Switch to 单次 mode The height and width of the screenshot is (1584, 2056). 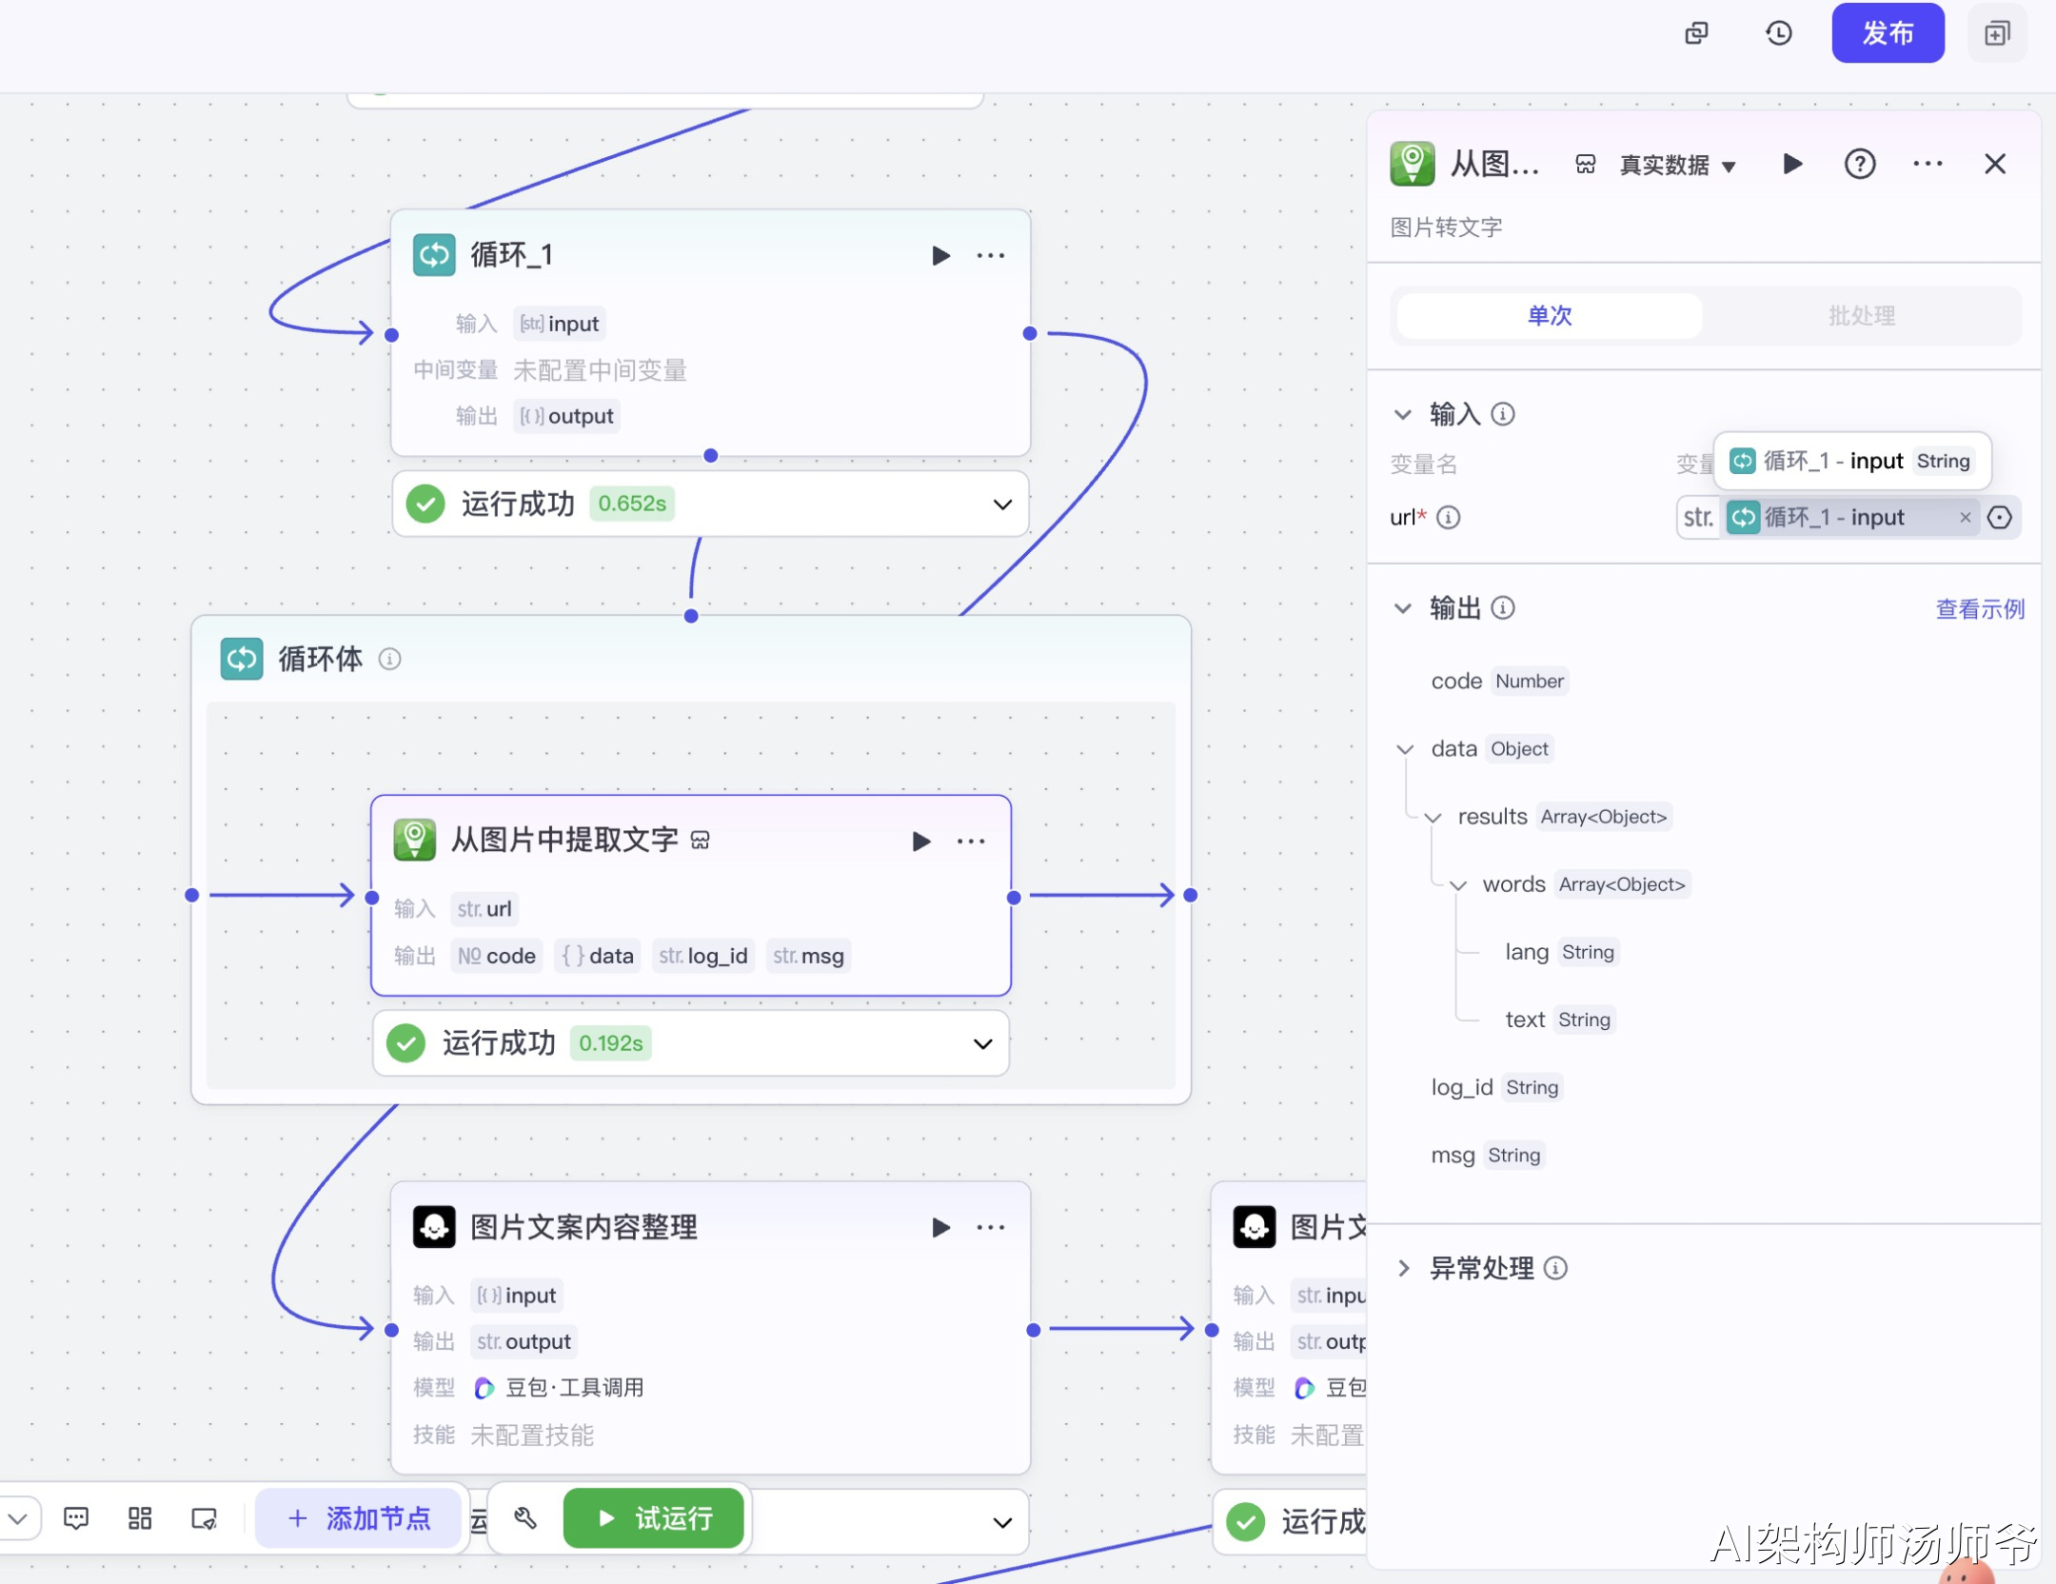(x=1549, y=316)
